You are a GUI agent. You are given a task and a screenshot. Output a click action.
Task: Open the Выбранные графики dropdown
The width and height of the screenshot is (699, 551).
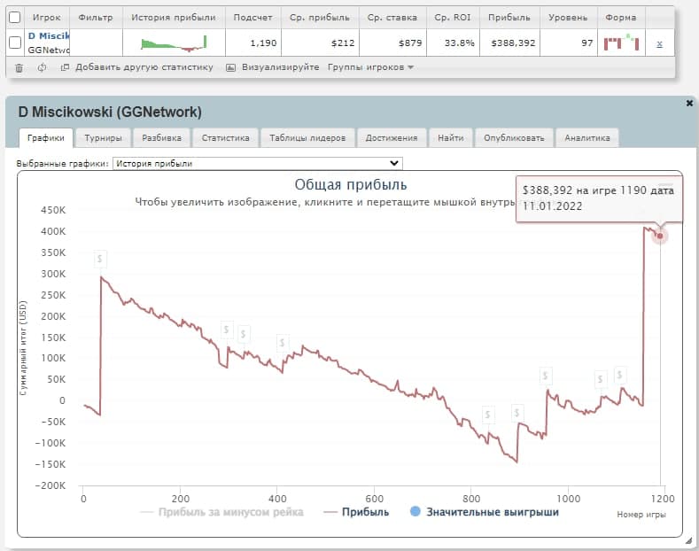[258, 163]
